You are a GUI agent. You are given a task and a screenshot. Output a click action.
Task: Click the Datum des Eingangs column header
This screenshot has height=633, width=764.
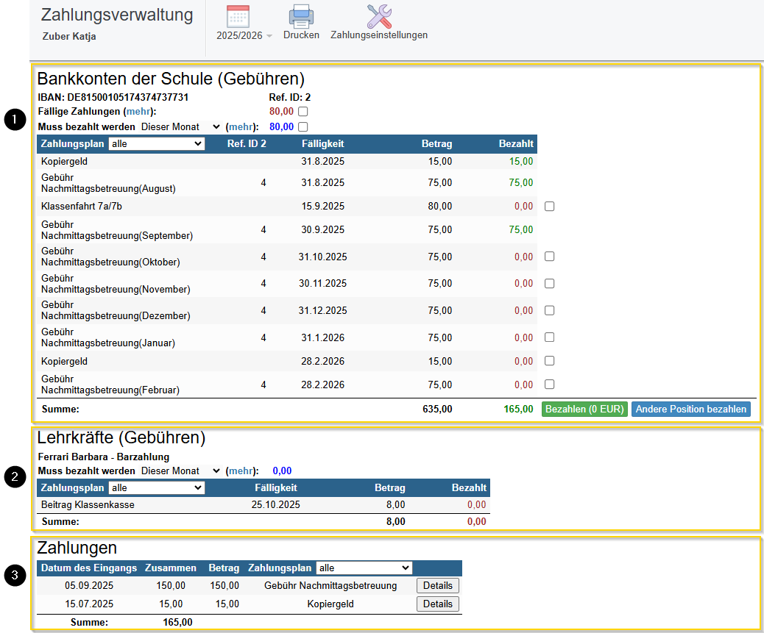click(89, 568)
